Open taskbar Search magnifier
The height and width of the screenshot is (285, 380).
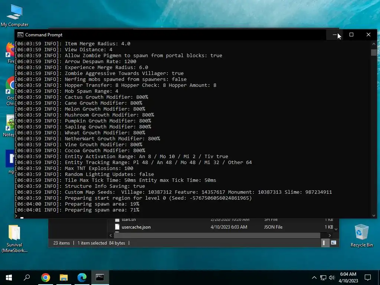point(27,278)
